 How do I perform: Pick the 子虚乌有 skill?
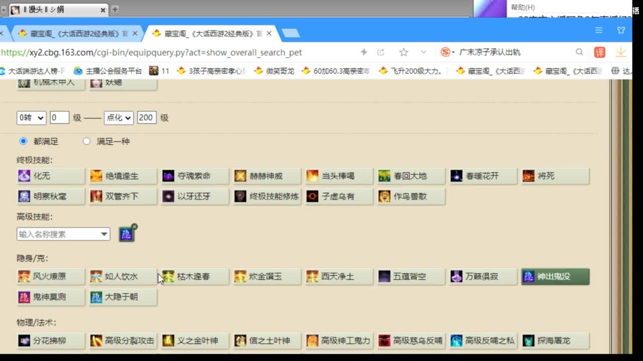point(339,196)
